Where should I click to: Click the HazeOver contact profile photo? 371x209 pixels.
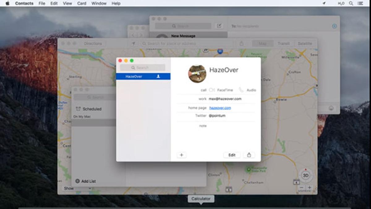(197, 74)
